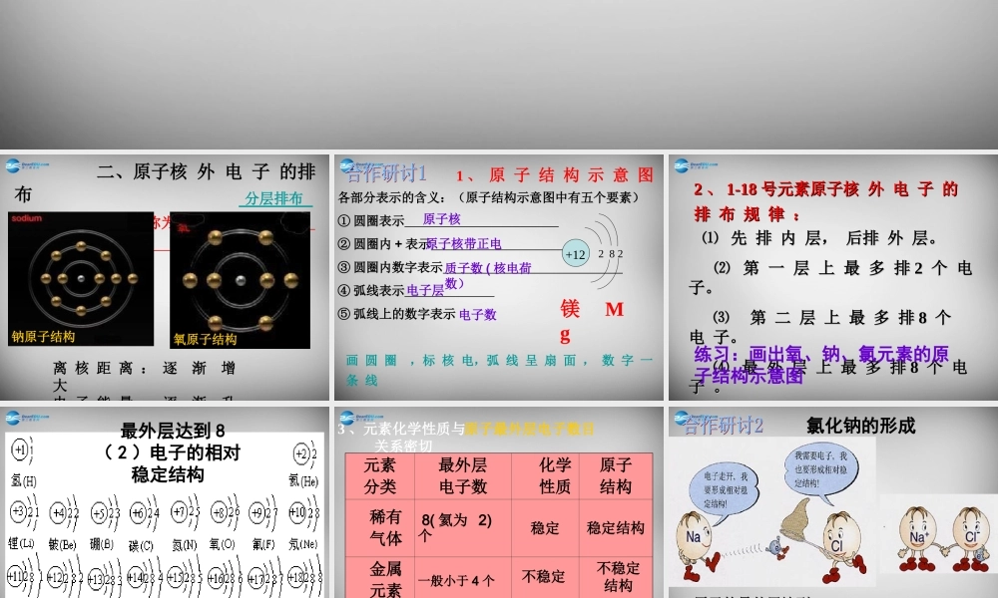Click the line 各部分表示的含义
The width and height of the screenshot is (998, 598).
(488, 197)
